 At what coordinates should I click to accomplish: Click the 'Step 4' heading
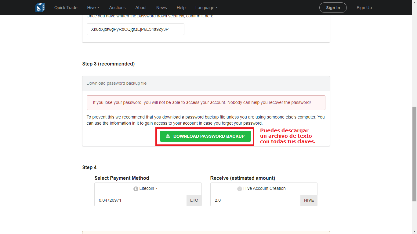(x=89, y=167)
